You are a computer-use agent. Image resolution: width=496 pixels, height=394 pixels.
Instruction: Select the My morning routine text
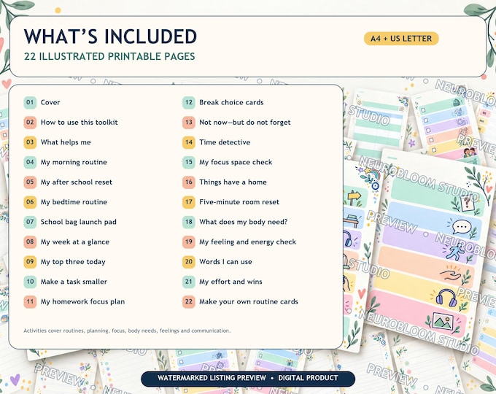point(74,163)
